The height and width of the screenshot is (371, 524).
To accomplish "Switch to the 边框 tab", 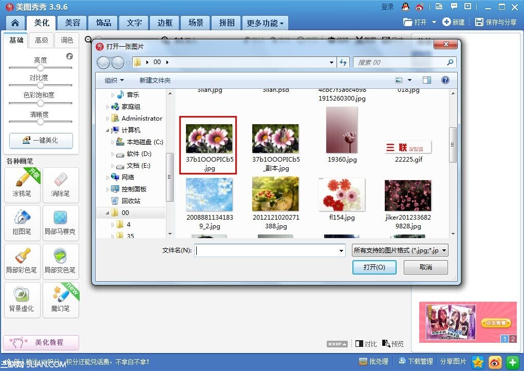I will coord(165,23).
